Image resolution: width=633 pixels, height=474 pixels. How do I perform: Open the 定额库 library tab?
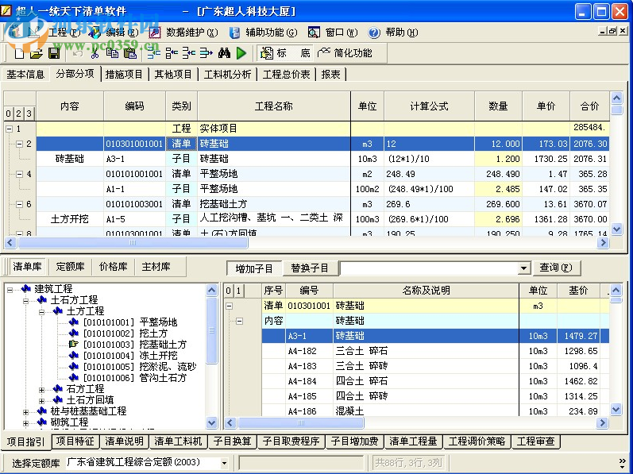(x=70, y=266)
